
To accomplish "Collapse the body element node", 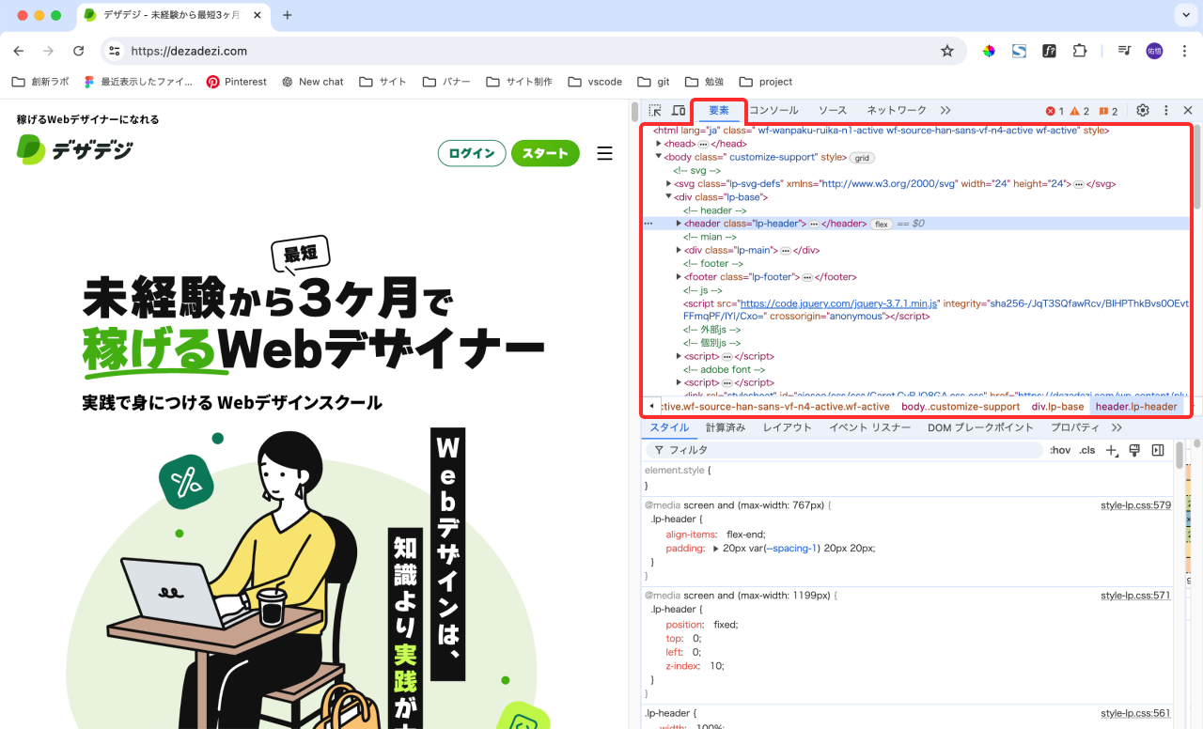I will [659, 157].
